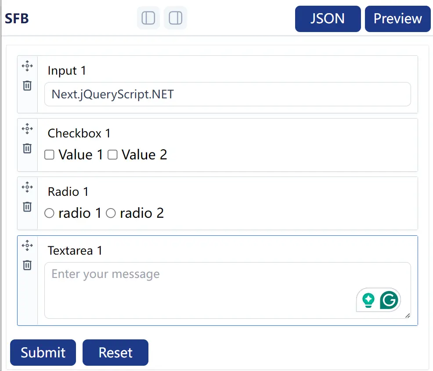
Task: Toggle the left sidebar panel icon
Action: click(148, 18)
